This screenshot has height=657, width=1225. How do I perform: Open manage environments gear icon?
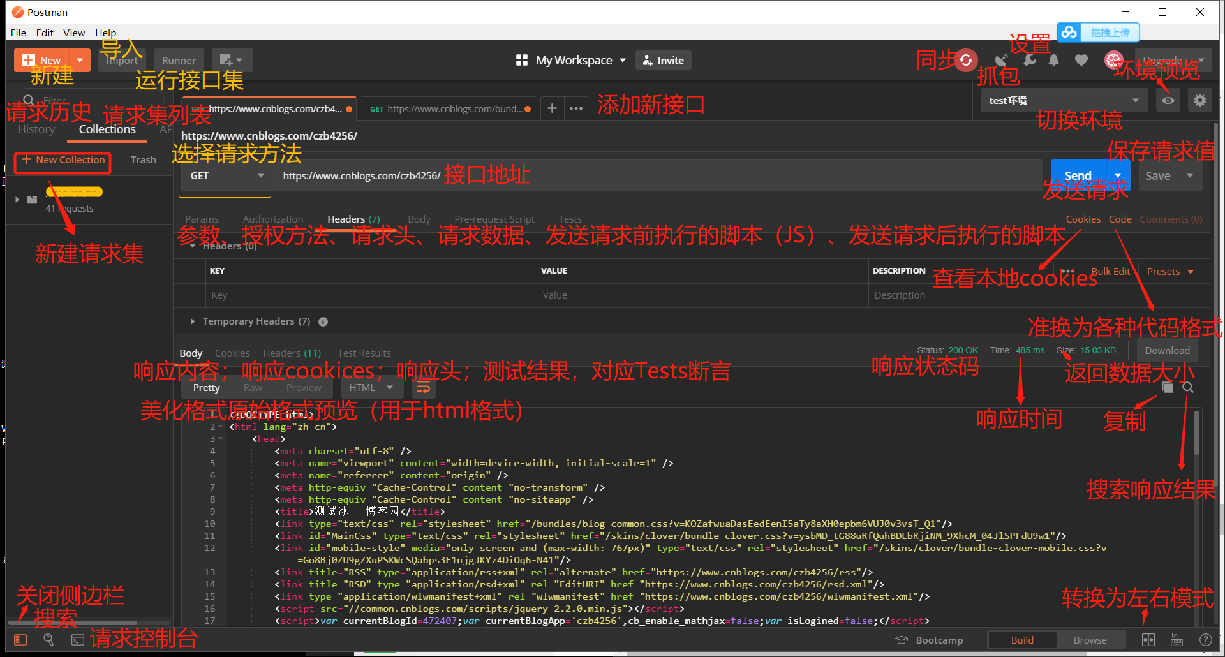coord(1200,101)
